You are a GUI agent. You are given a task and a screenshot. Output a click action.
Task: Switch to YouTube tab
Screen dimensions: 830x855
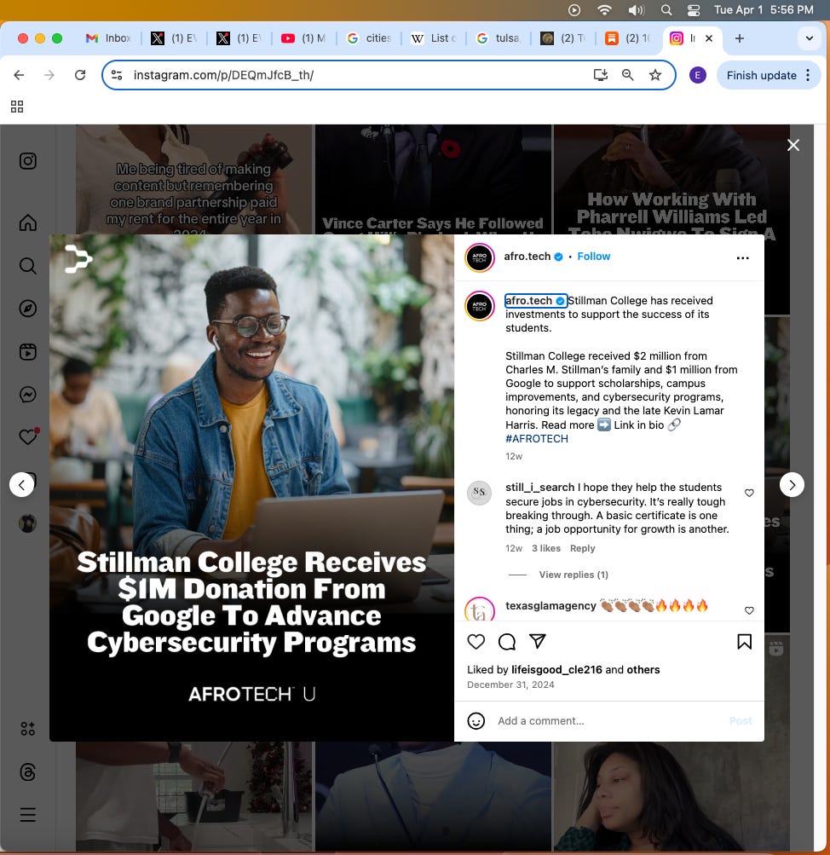point(303,38)
